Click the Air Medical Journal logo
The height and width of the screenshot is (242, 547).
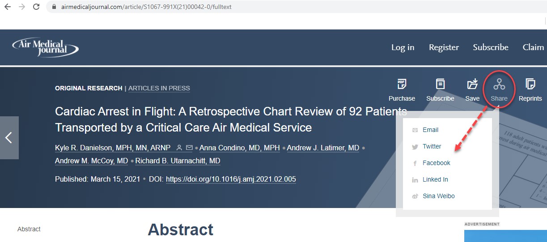pyautogui.click(x=45, y=47)
